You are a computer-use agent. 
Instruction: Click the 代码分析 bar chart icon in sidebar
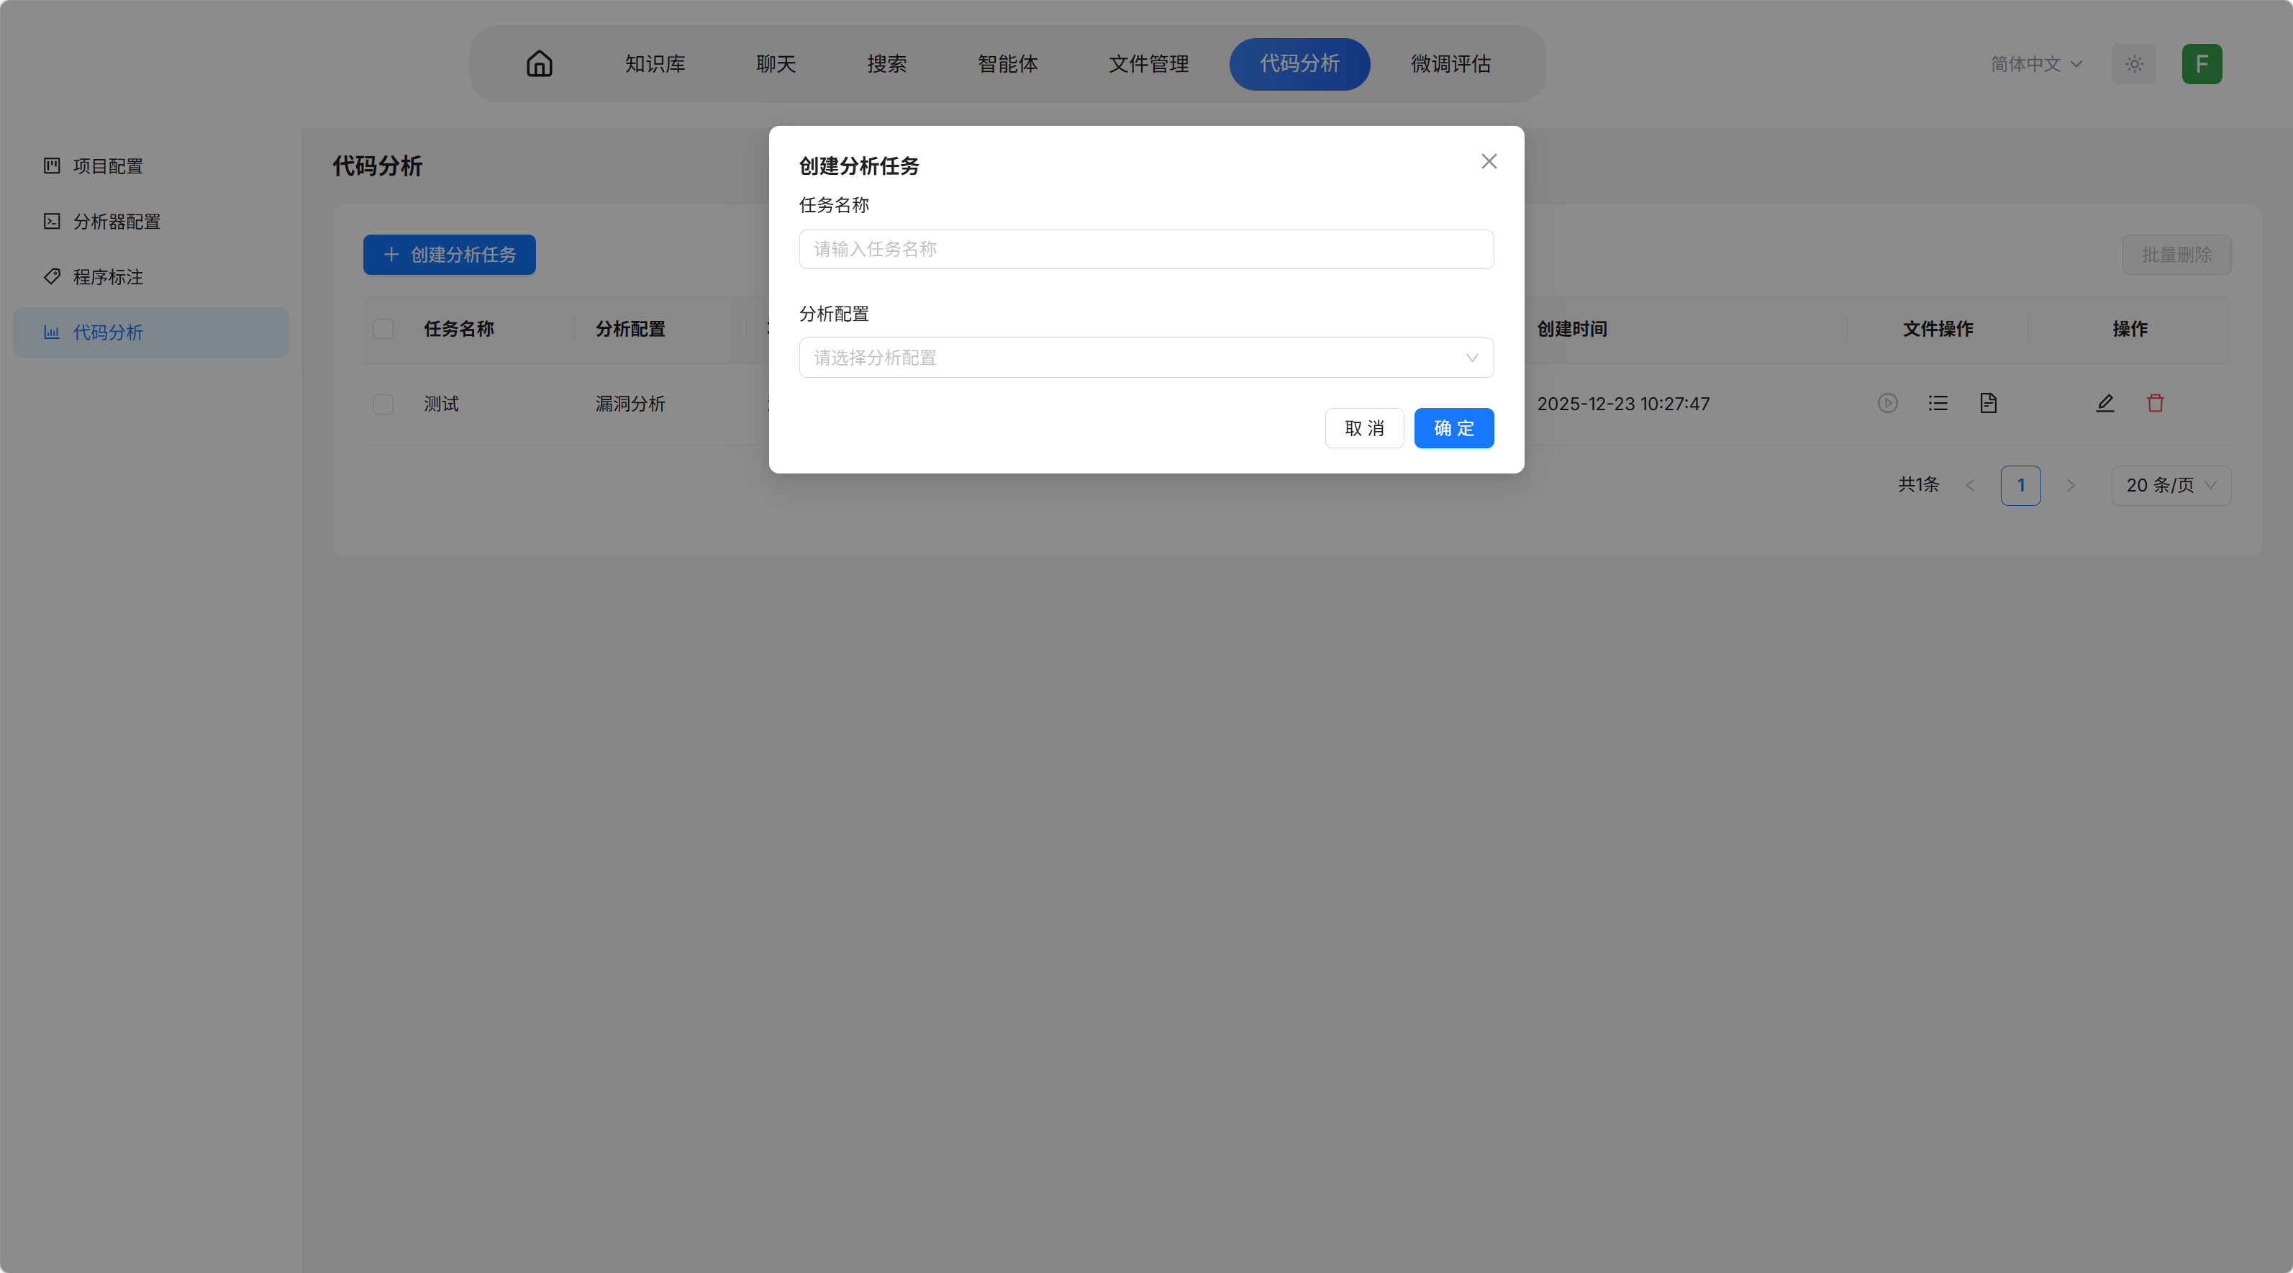[x=52, y=332]
